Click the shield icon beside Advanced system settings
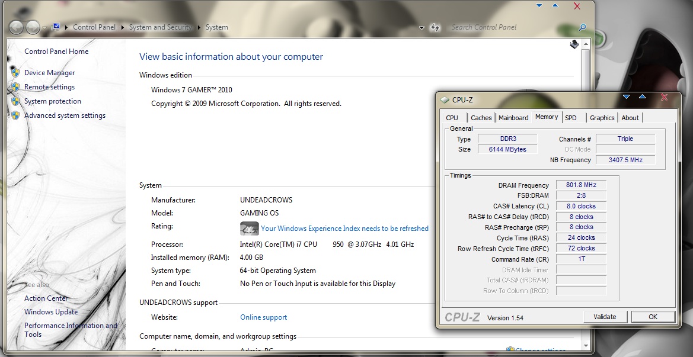The height and width of the screenshot is (357, 693). pyautogui.click(x=15, y=115)
